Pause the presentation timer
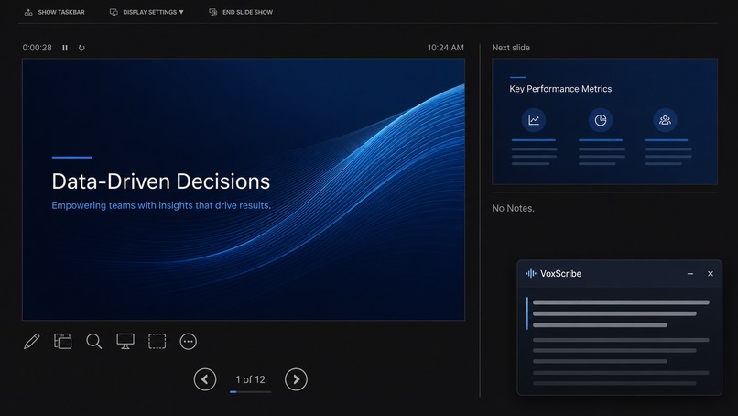 pyautogui.click(x=65, y=48)
